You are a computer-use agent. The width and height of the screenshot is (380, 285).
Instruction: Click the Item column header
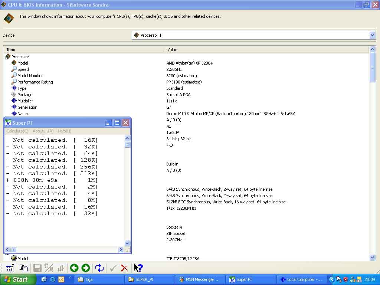click(x=83, y=50)
